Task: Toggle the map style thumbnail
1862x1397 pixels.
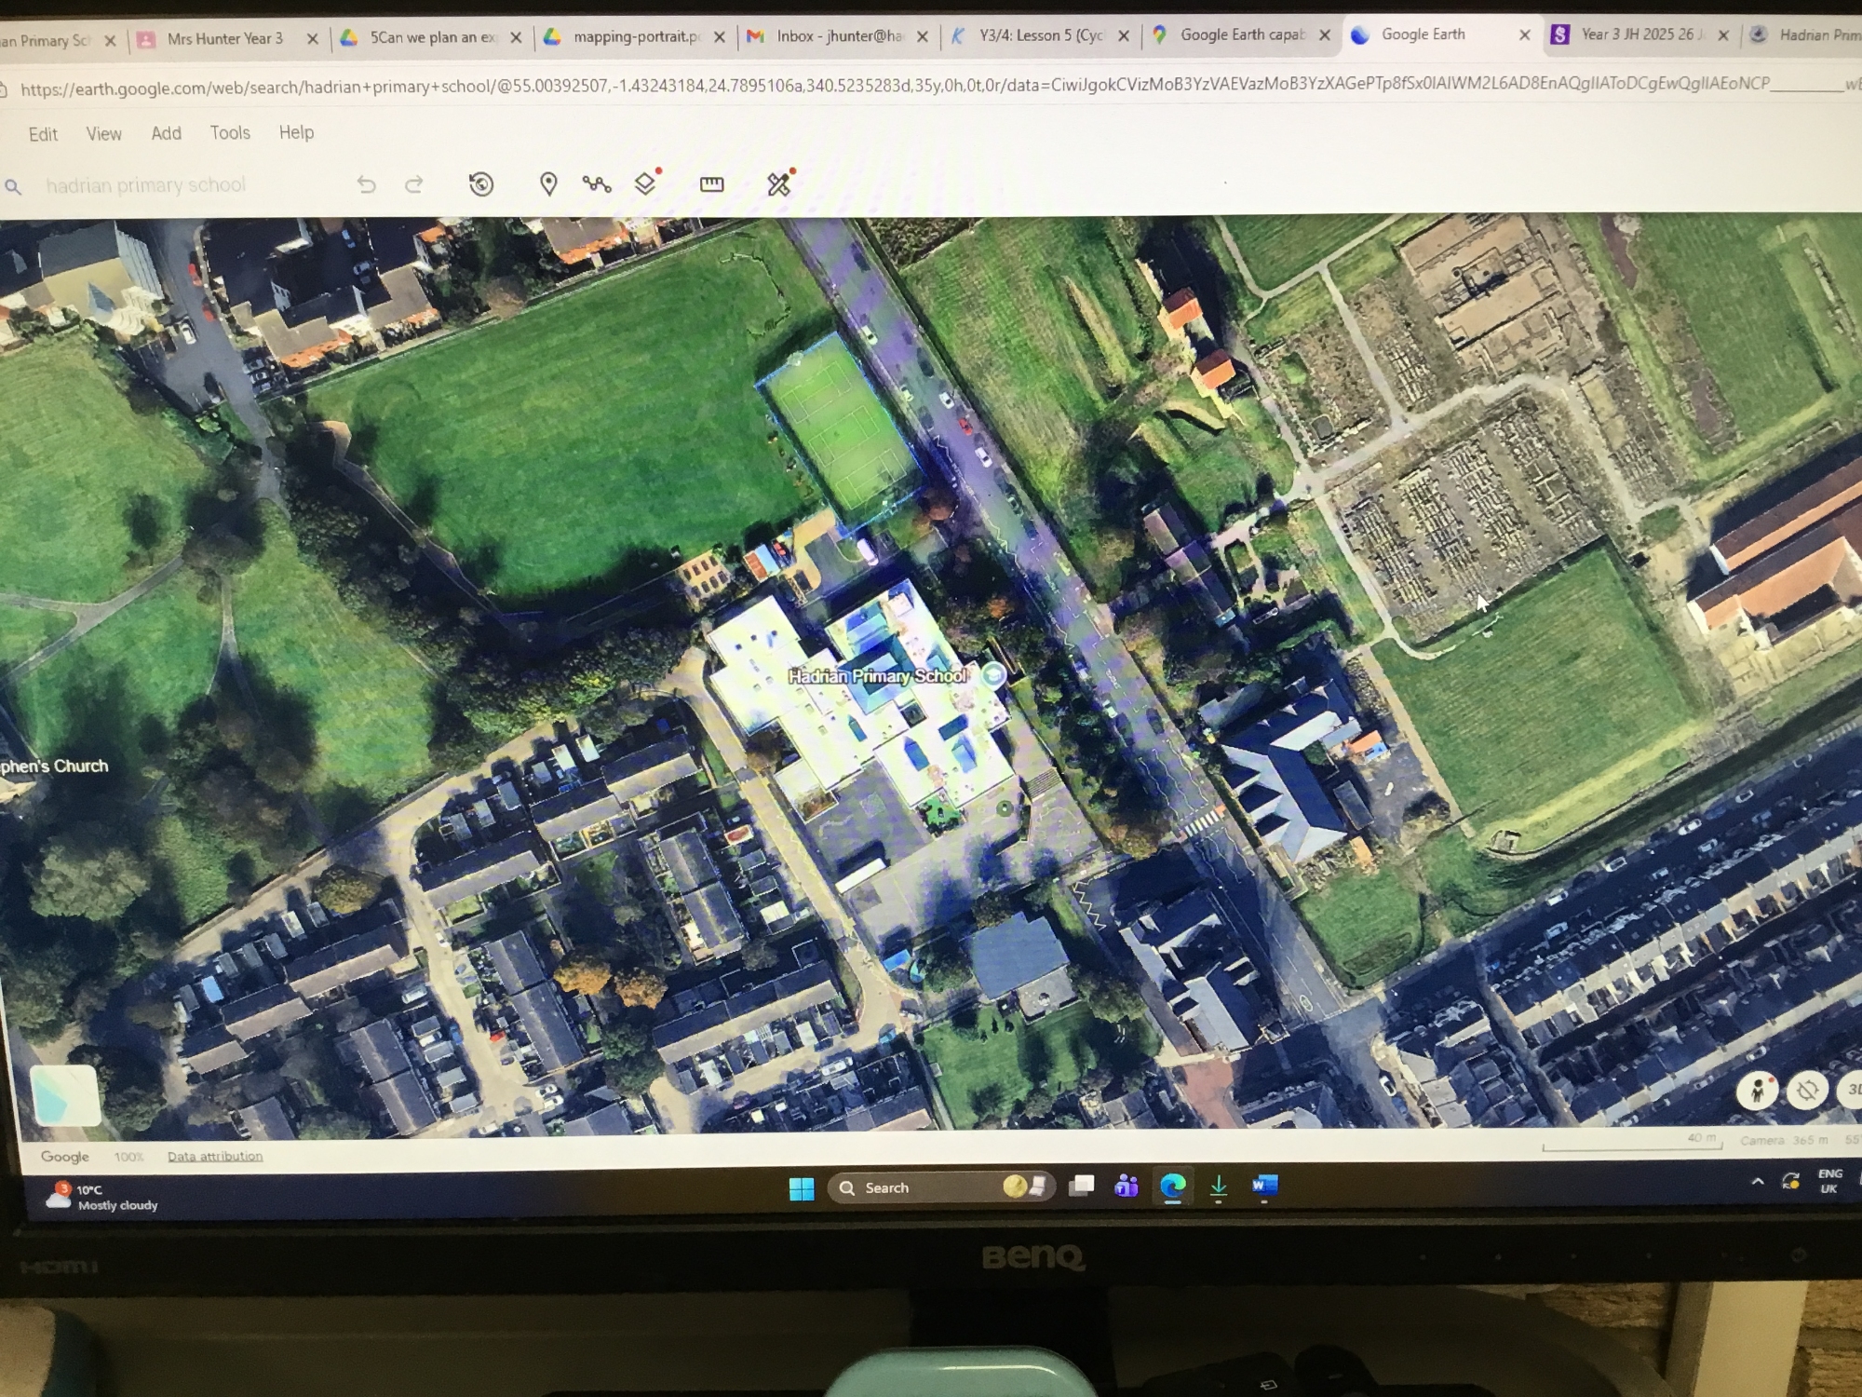Action: [64, 1094]
